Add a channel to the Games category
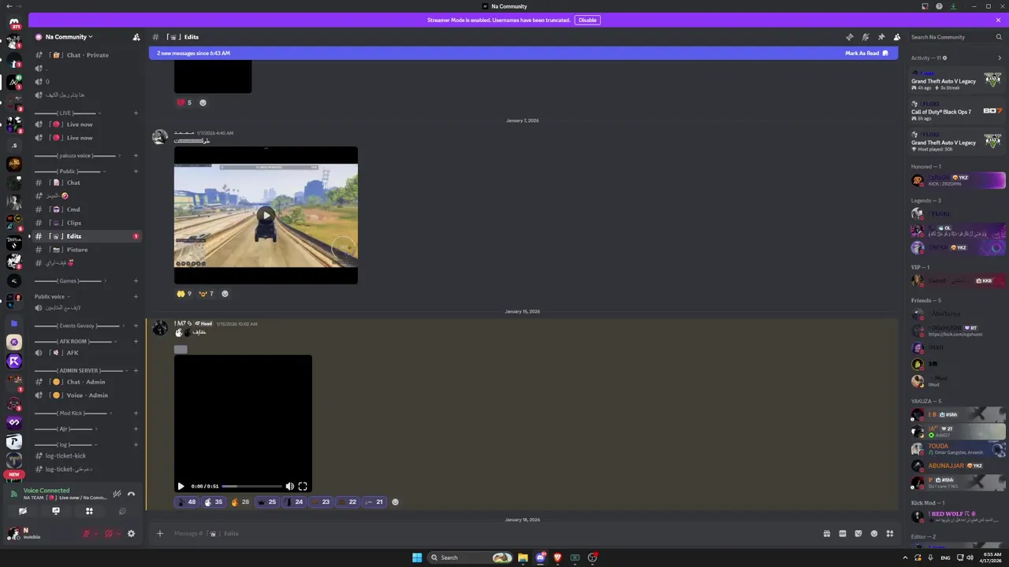The height and width of the screenshot is (567, 1009). click(136, 280)
